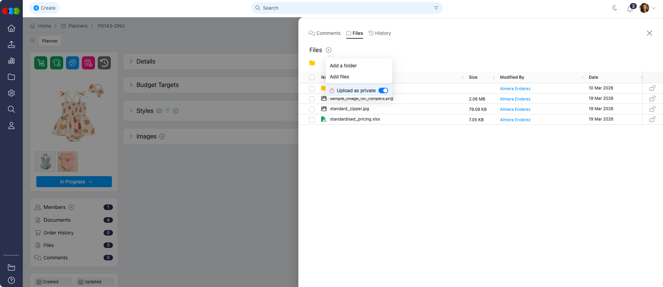The height and width of the screenshot is (287, 663).
Task: Click the plus icon next to Files heading
Action: (x=328, y=50)
